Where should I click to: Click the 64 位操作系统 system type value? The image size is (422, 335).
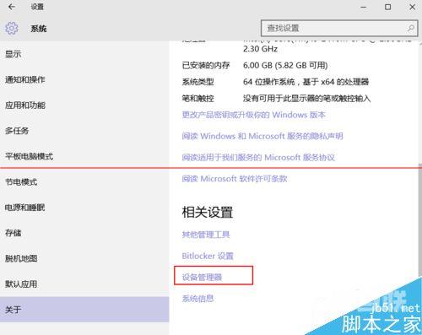pos(306,82)
